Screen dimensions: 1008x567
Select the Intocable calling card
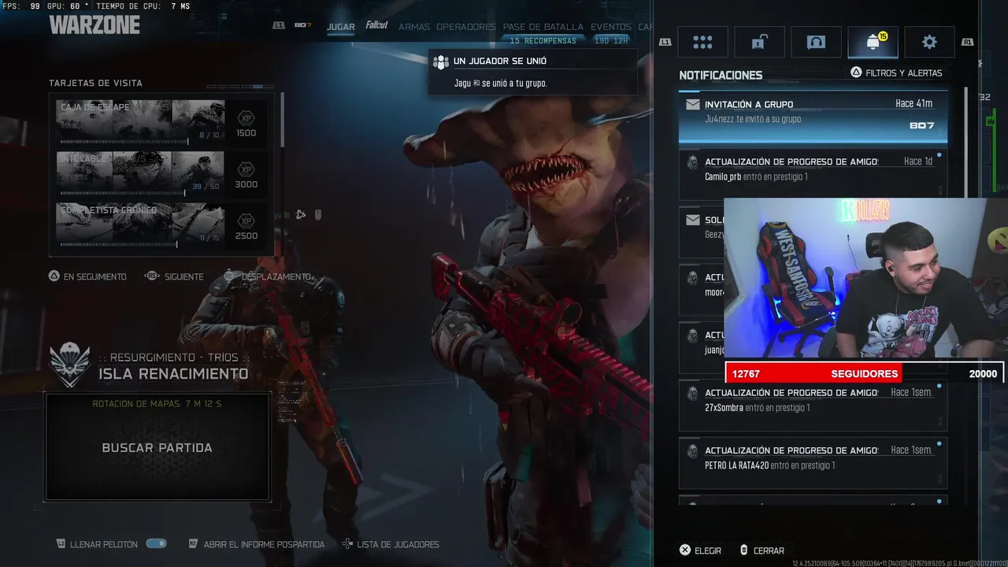161,173
